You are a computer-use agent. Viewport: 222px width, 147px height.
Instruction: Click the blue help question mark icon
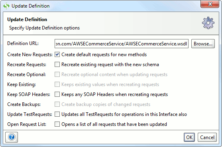pyautogui.click(x=12, y=137)
